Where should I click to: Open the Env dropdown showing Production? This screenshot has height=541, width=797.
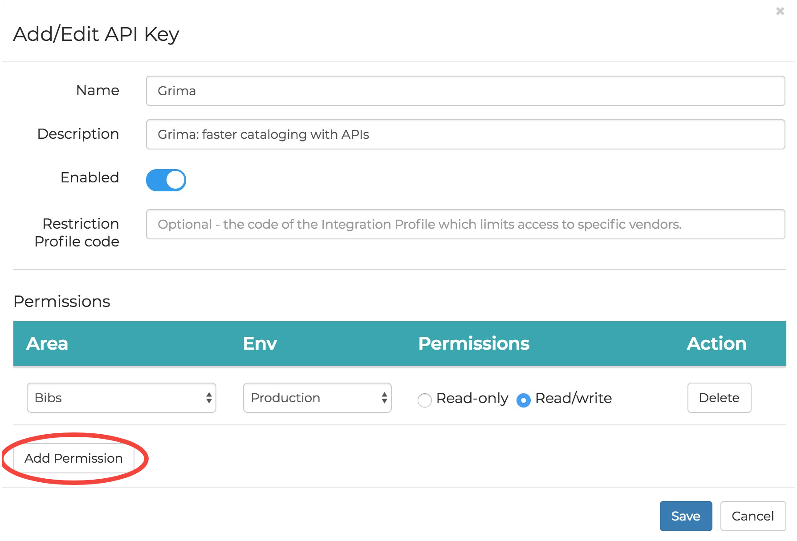pos(317,398)
